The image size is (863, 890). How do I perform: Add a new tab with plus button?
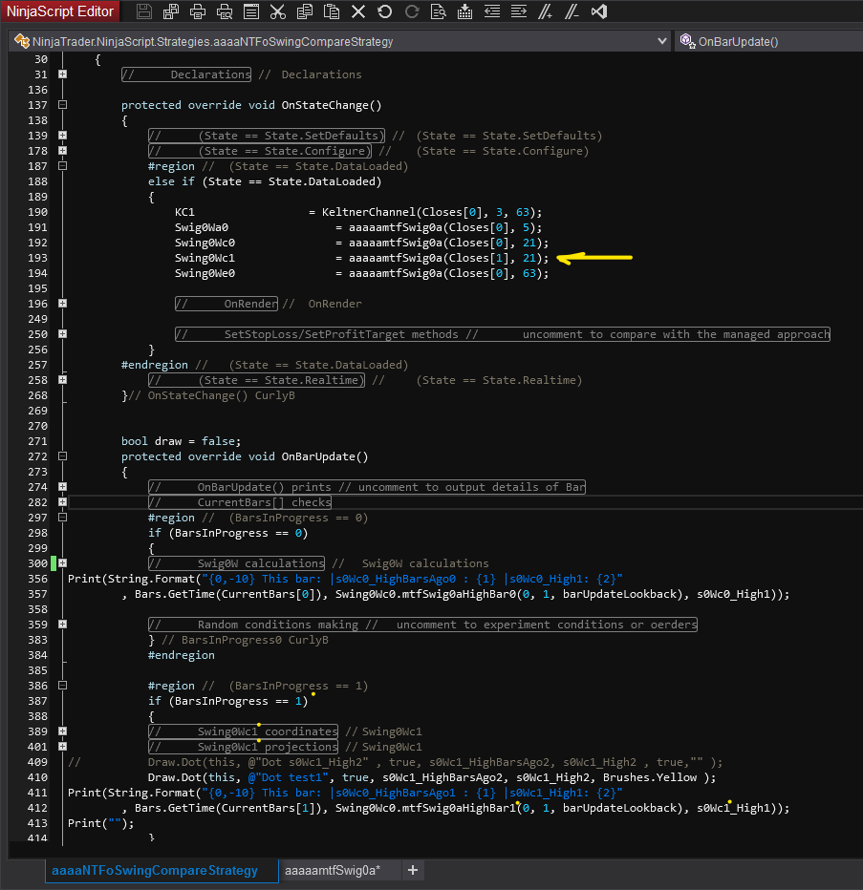pos(413,870)
